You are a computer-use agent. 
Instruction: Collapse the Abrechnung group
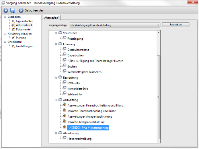(56, 133)
